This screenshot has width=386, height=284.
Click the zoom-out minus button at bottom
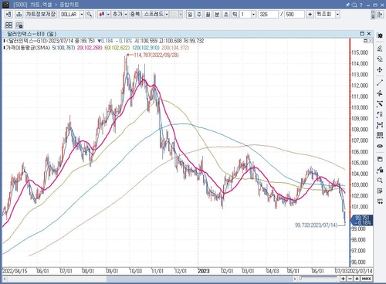(x=350, y=279)
